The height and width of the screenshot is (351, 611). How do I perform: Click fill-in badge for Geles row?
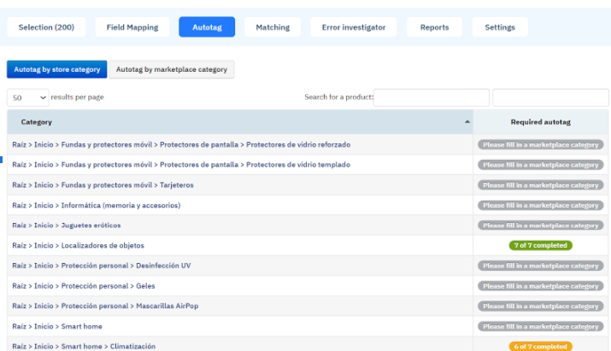pyautogui.click(x=540, y=286)
